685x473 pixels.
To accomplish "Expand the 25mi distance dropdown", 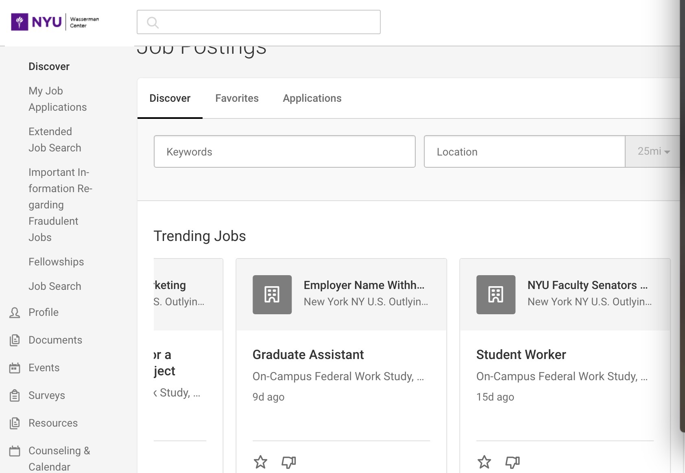I will pos(653,151).
